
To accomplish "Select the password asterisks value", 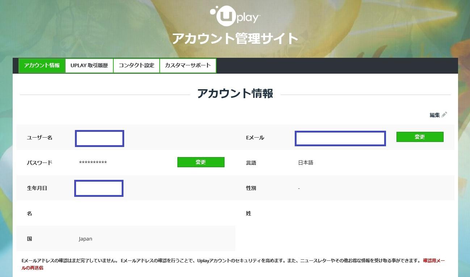I will point(93,163).
